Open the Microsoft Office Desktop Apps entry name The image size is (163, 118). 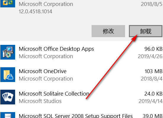tap(56, 49)
